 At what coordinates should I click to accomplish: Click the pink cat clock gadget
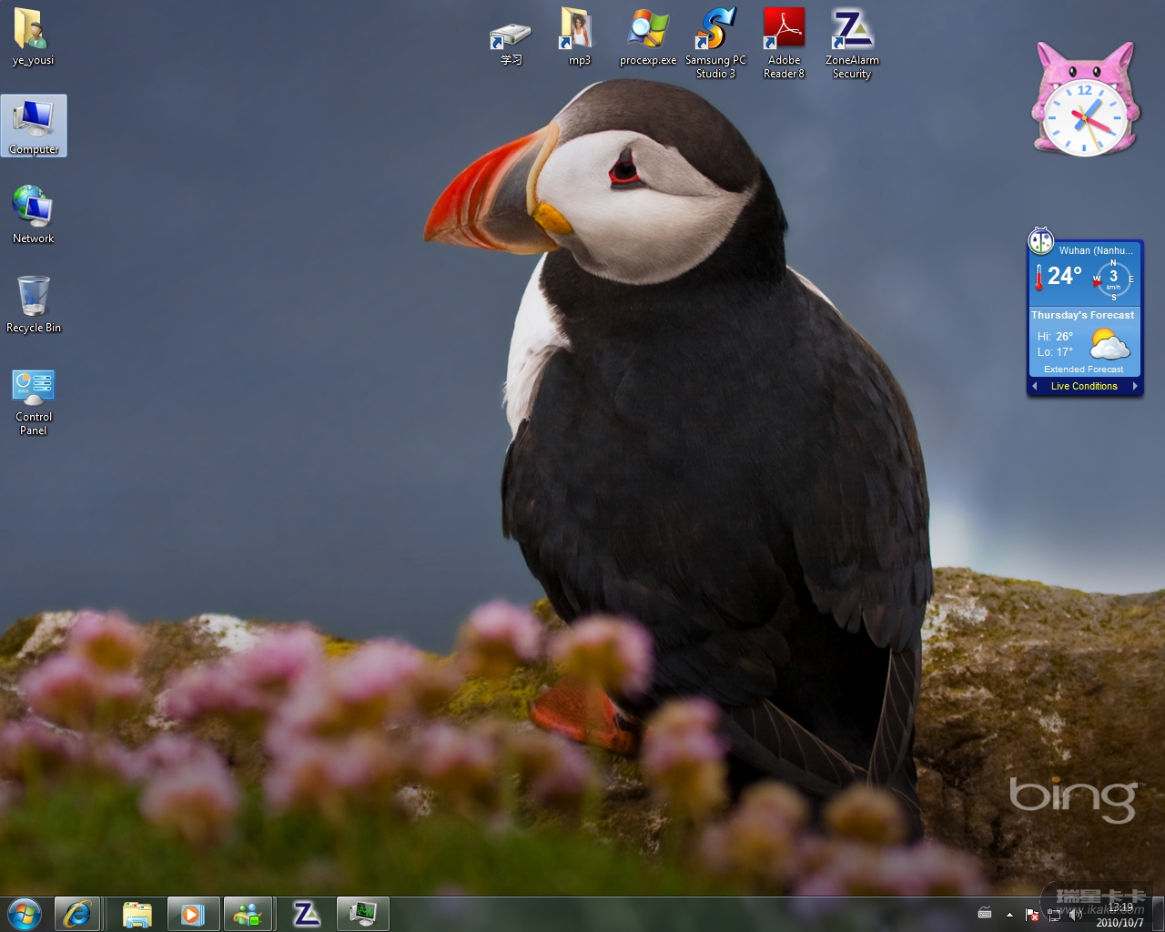pyautogui.click(x=1084, y=102)
